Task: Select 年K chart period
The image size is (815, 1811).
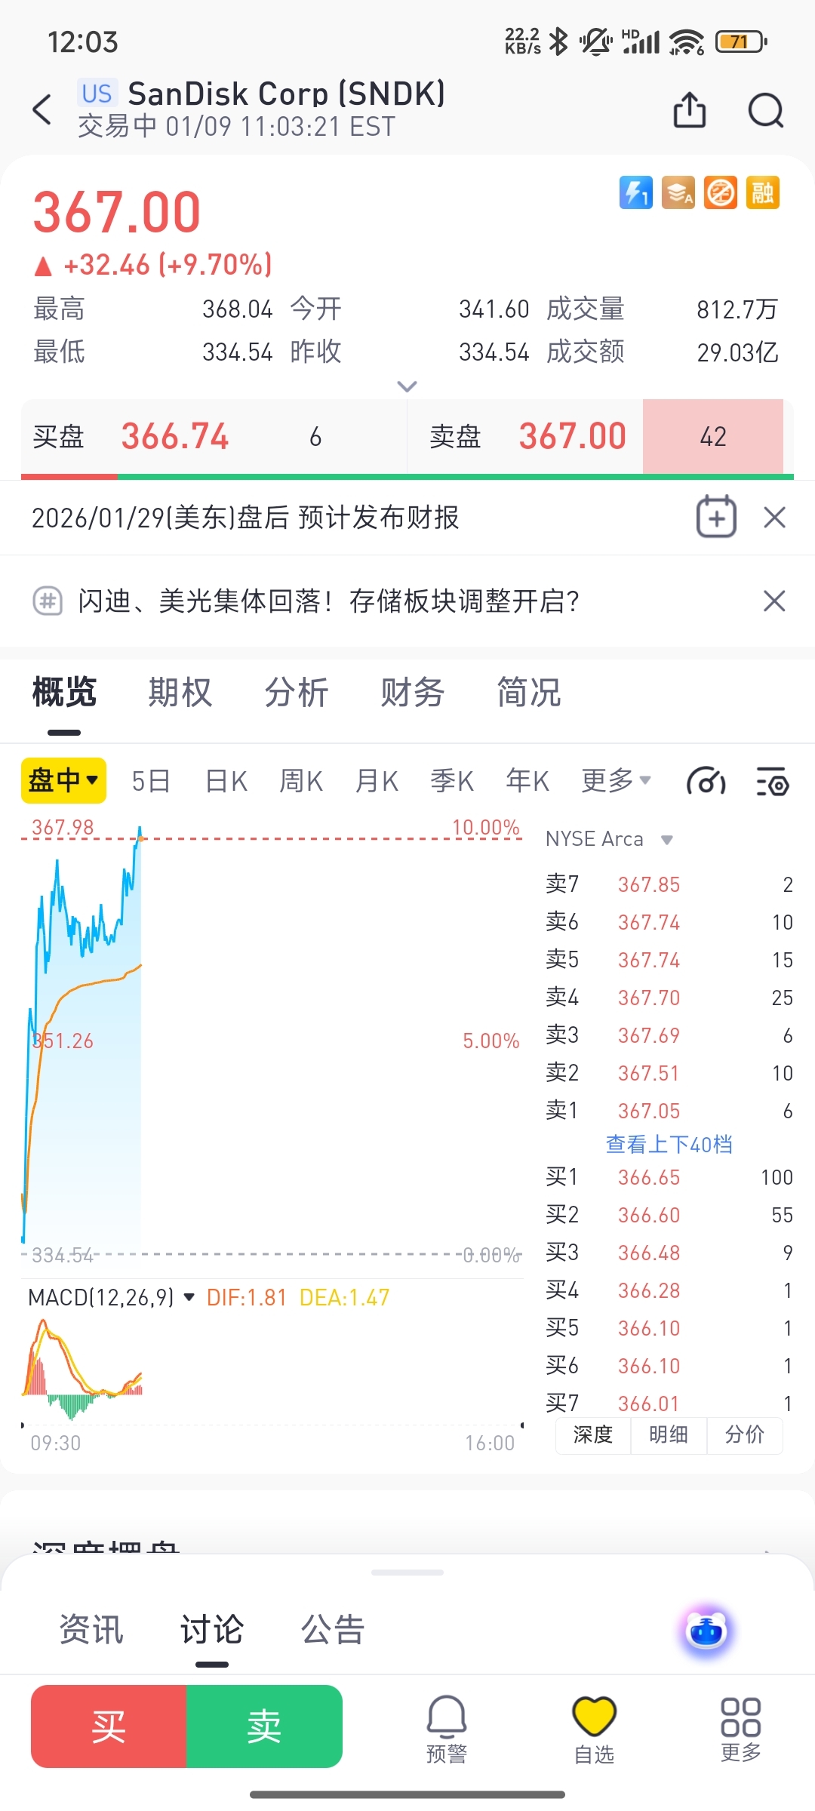Action: point(527,780)
